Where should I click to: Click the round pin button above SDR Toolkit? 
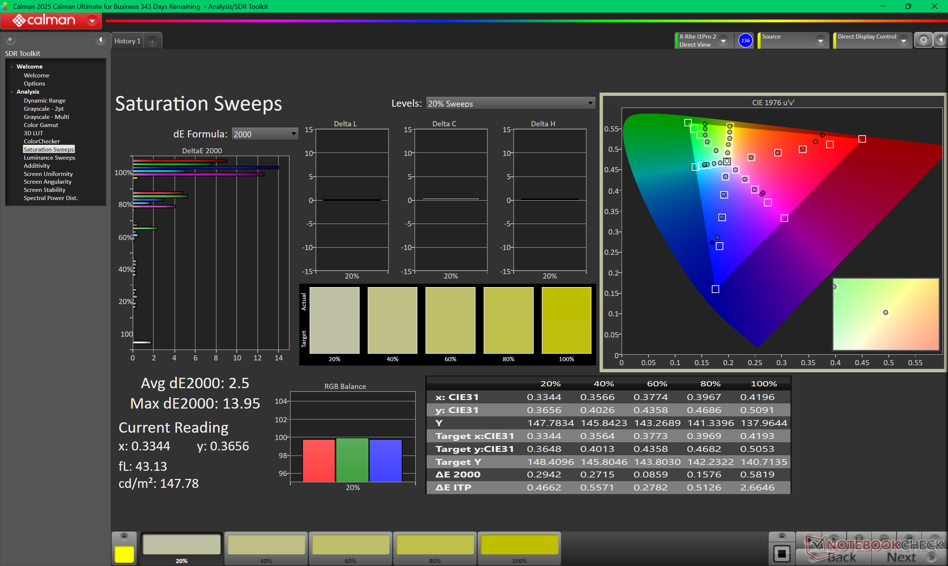[x=10, y=40]
